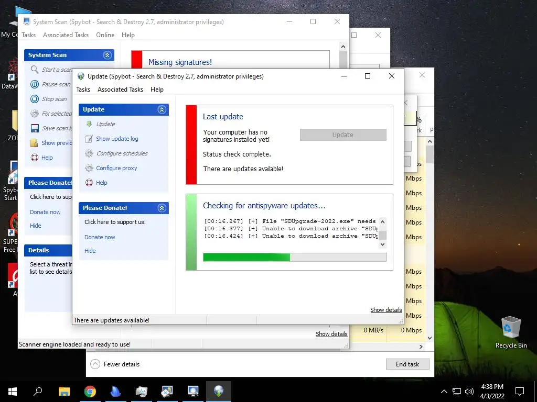
Task: Click Configure proxy gear icon
Action: click(x=89, y=168)
